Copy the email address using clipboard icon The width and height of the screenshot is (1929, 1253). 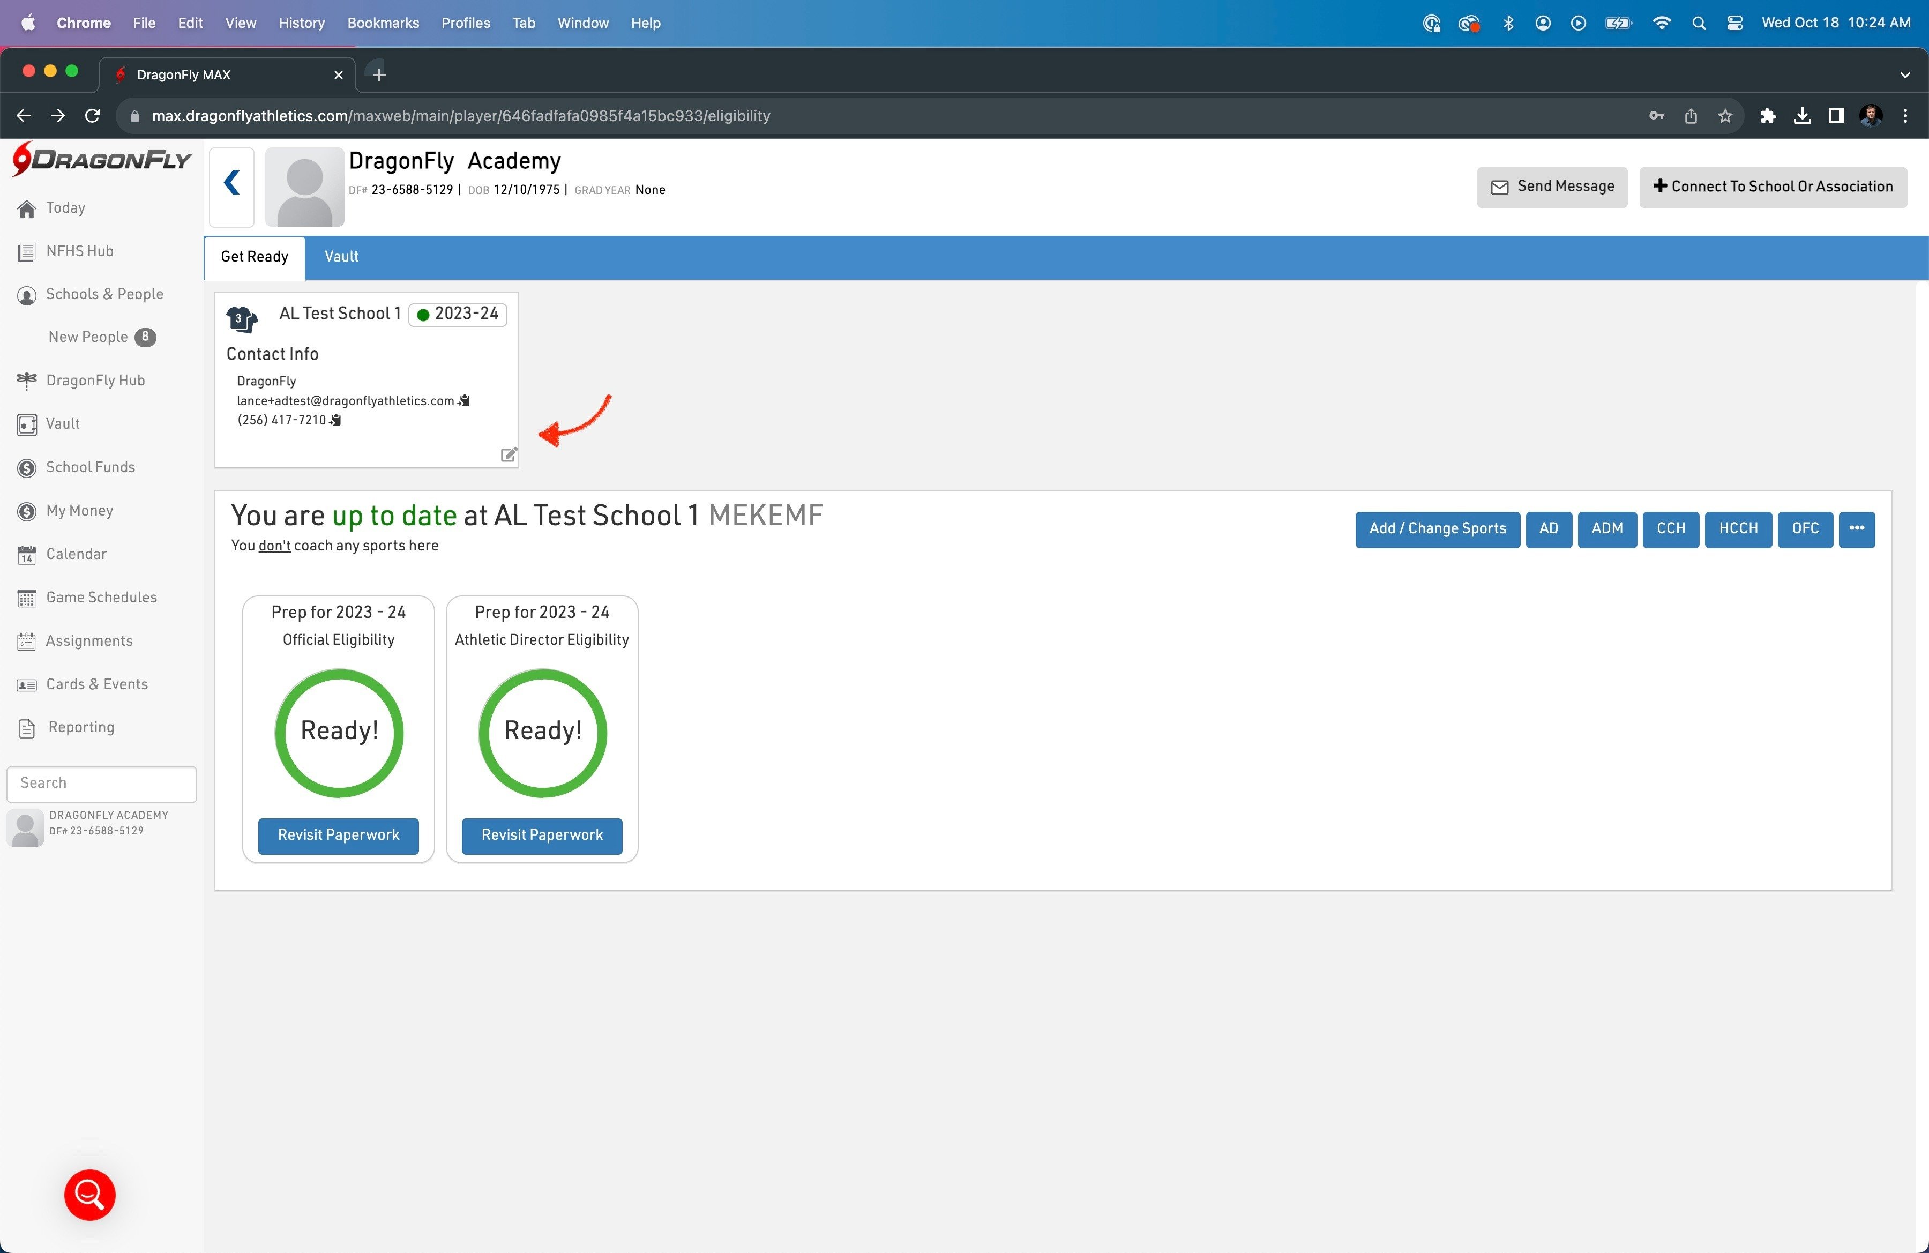coord(463,400)
